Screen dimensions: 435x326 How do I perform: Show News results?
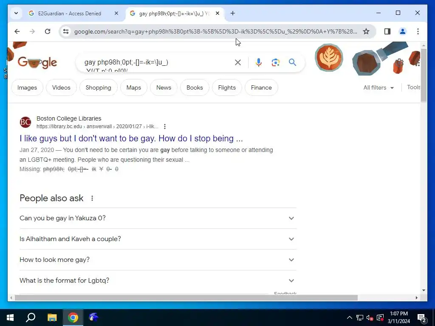click(x=164, y=87)
